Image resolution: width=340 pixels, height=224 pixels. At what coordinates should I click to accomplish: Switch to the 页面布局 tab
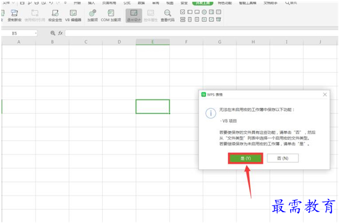(109, 3)
